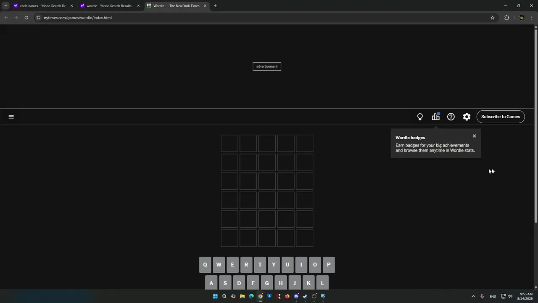This screenshot has height=303, width=538.
Task: Click the address bar URL field
Action: point(265,18)
